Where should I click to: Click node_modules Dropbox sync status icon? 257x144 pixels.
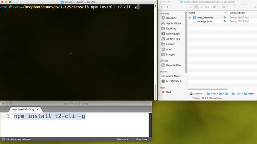(x=224, y=18)
